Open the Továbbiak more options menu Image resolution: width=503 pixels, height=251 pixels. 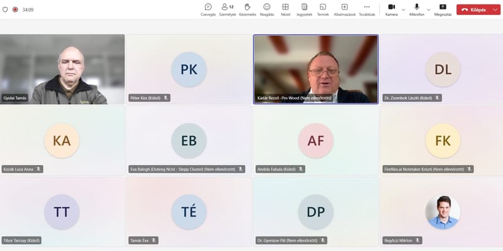(367, 9)
